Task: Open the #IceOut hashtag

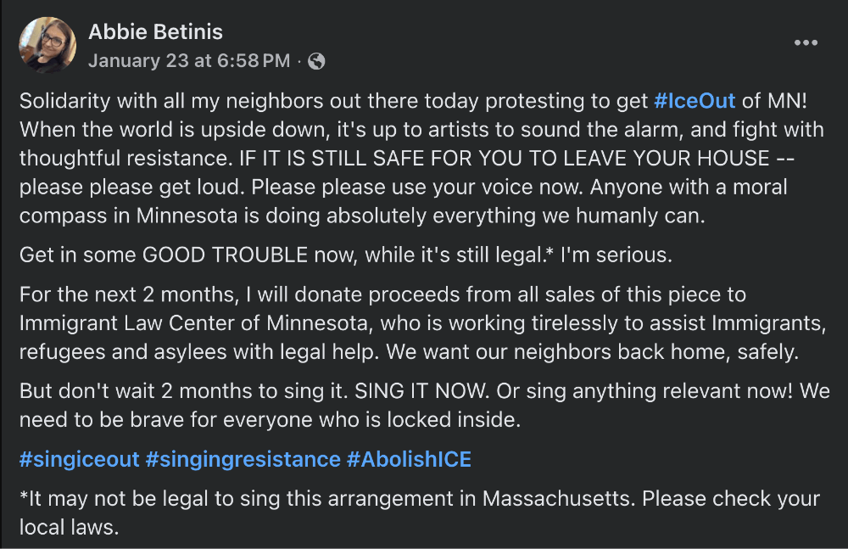Action: 695,102
